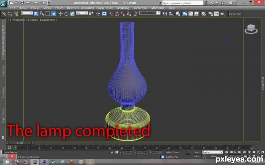265x165 pixels.
Task: Open the Customize menu
Action: pyautogui.click(x=140, y=8)
